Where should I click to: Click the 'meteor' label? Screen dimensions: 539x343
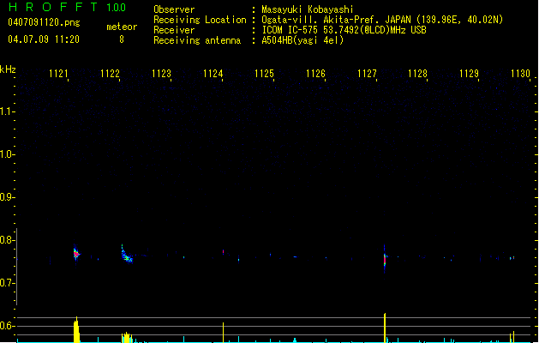(x=122, y=27)
